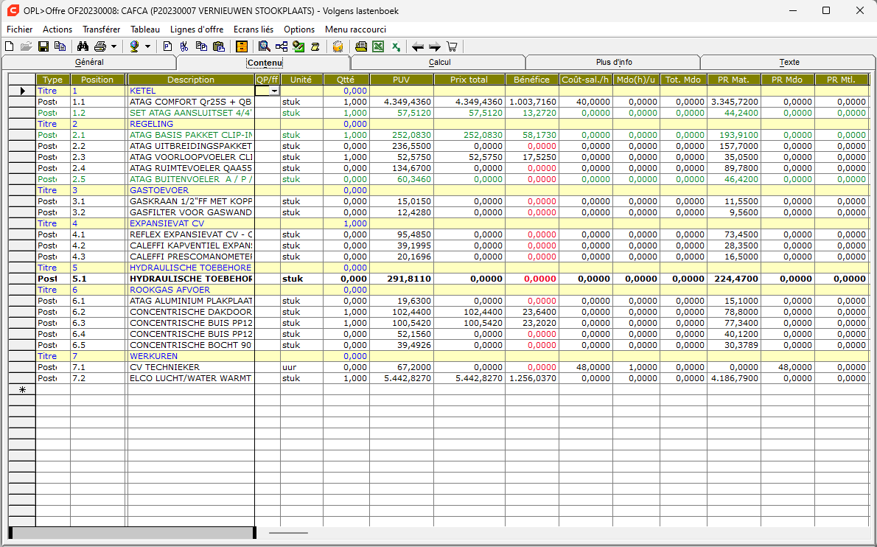Screen dimensions: 877x547
Task: Click the yellow fax printer icon
Action: point(361,46)
